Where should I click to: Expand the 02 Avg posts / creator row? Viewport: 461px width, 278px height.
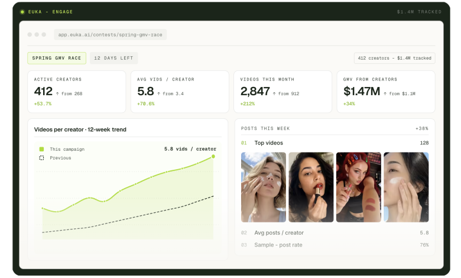(x=335, y=232)
